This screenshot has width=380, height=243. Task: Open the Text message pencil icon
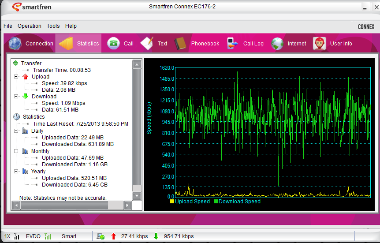[147, 43]
